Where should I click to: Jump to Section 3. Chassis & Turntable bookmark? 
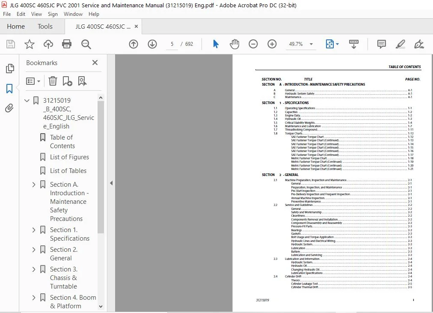pos(64,278)
